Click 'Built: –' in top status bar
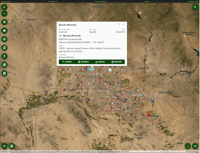This screenshot has height=153, width=200. click(x=147, y=2)
